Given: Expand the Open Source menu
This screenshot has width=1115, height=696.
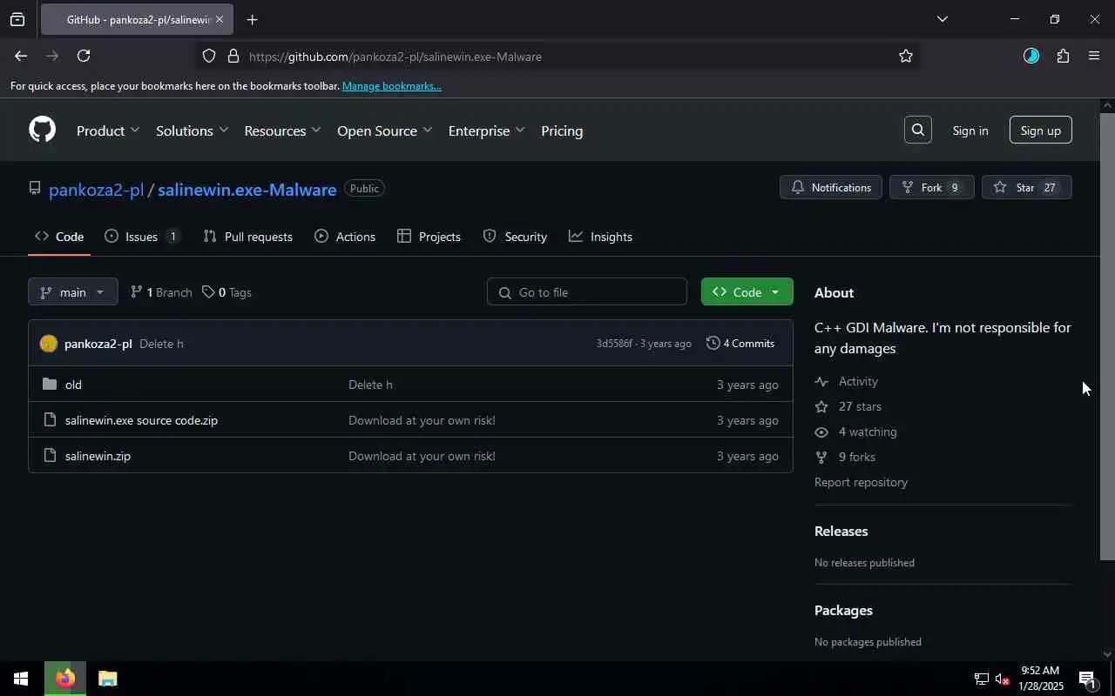Looking at the screenshot, I should click(384, 130).
